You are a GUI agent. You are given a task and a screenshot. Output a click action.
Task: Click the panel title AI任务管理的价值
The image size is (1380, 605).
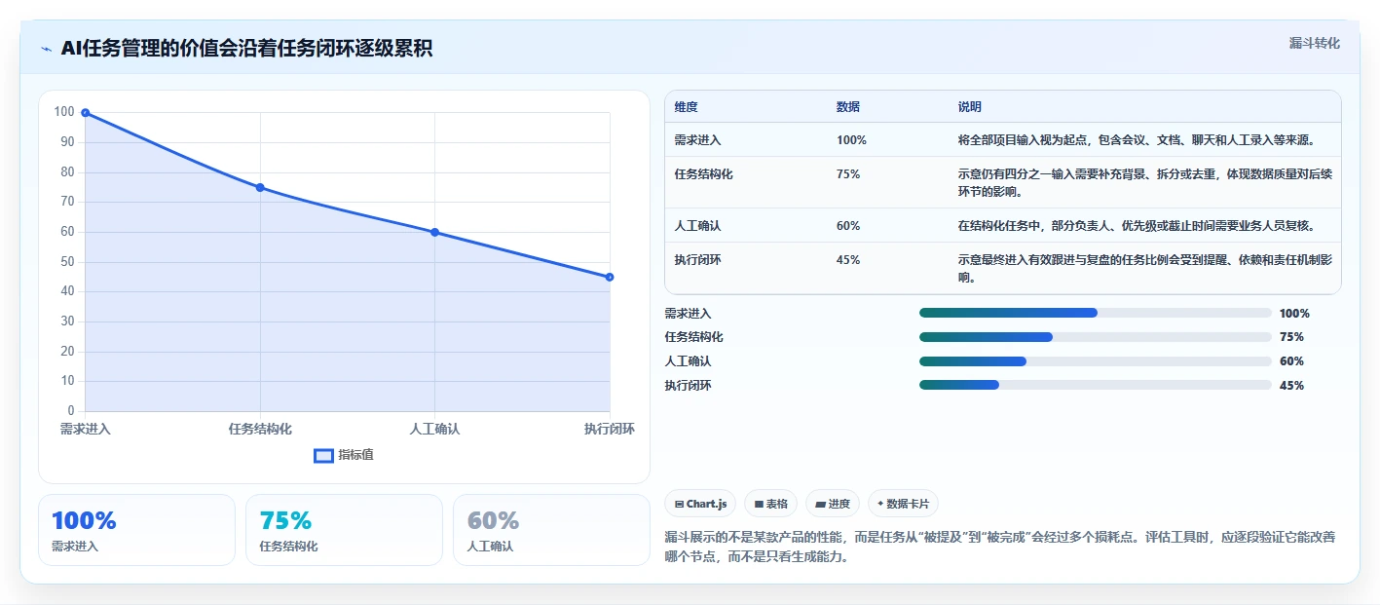coord(247,48)
